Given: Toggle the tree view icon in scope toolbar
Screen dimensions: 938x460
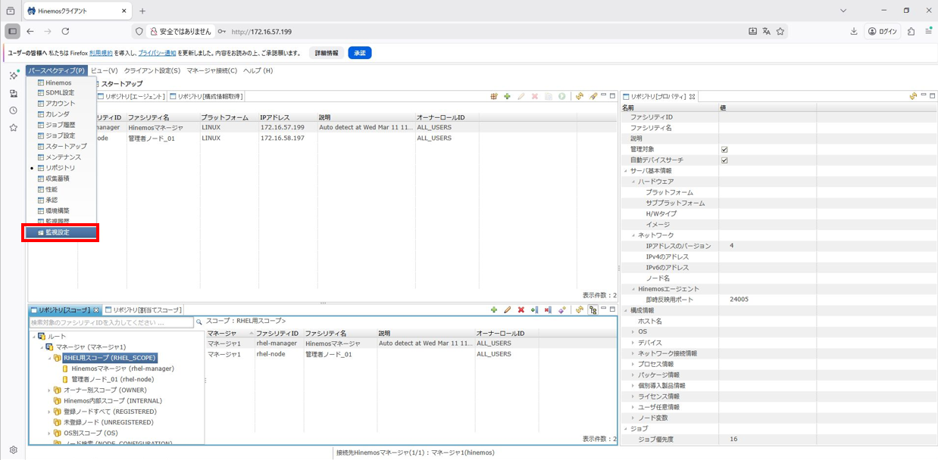Looking at the screenshot, I should (x=593, y=310).
